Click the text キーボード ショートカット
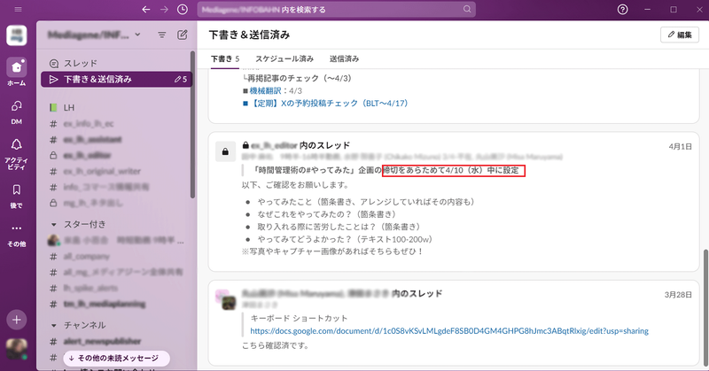The height and width of the screenshot is (371, 709). click(x=299, y=318)
